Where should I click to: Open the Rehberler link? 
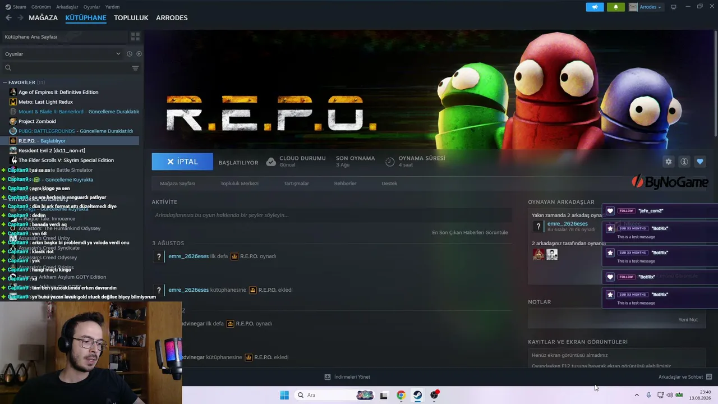click(x=345, y=183)
